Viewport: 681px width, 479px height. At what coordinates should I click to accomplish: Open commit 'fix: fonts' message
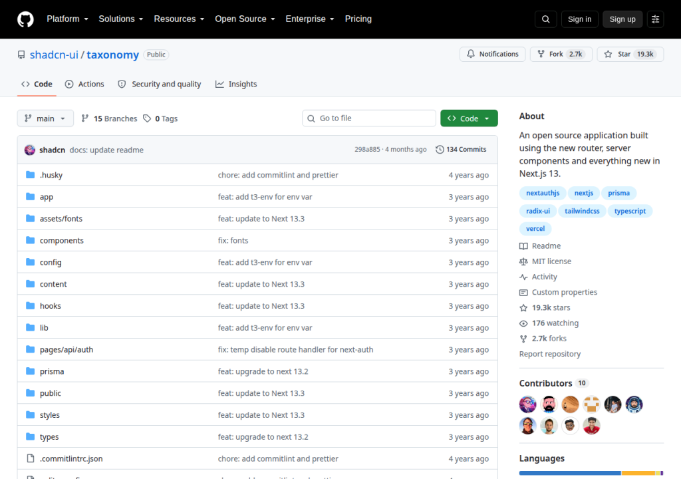point(233,240)
